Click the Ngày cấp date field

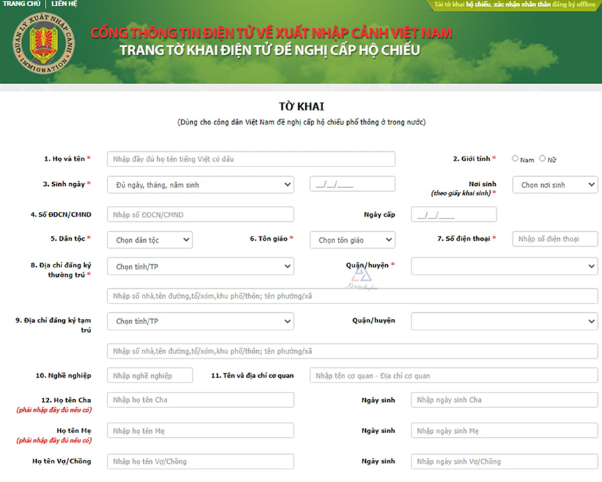coord(454,215)
